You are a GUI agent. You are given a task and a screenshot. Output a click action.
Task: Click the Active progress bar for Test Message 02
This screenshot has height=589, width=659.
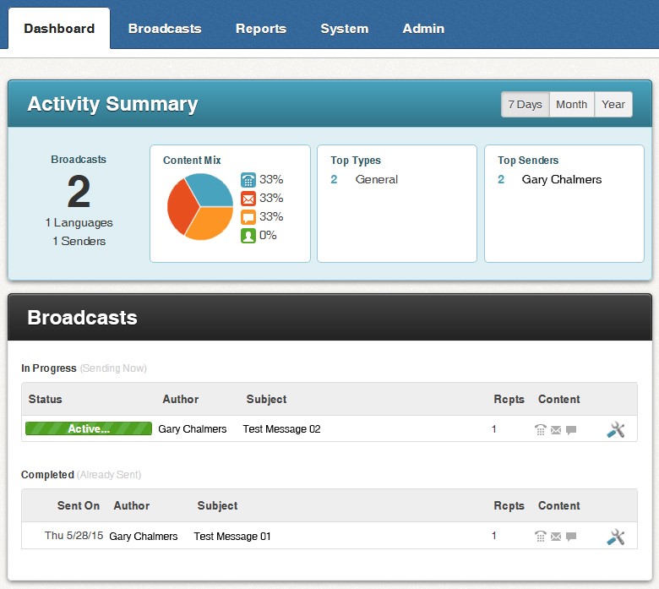[x=89, y=428]
